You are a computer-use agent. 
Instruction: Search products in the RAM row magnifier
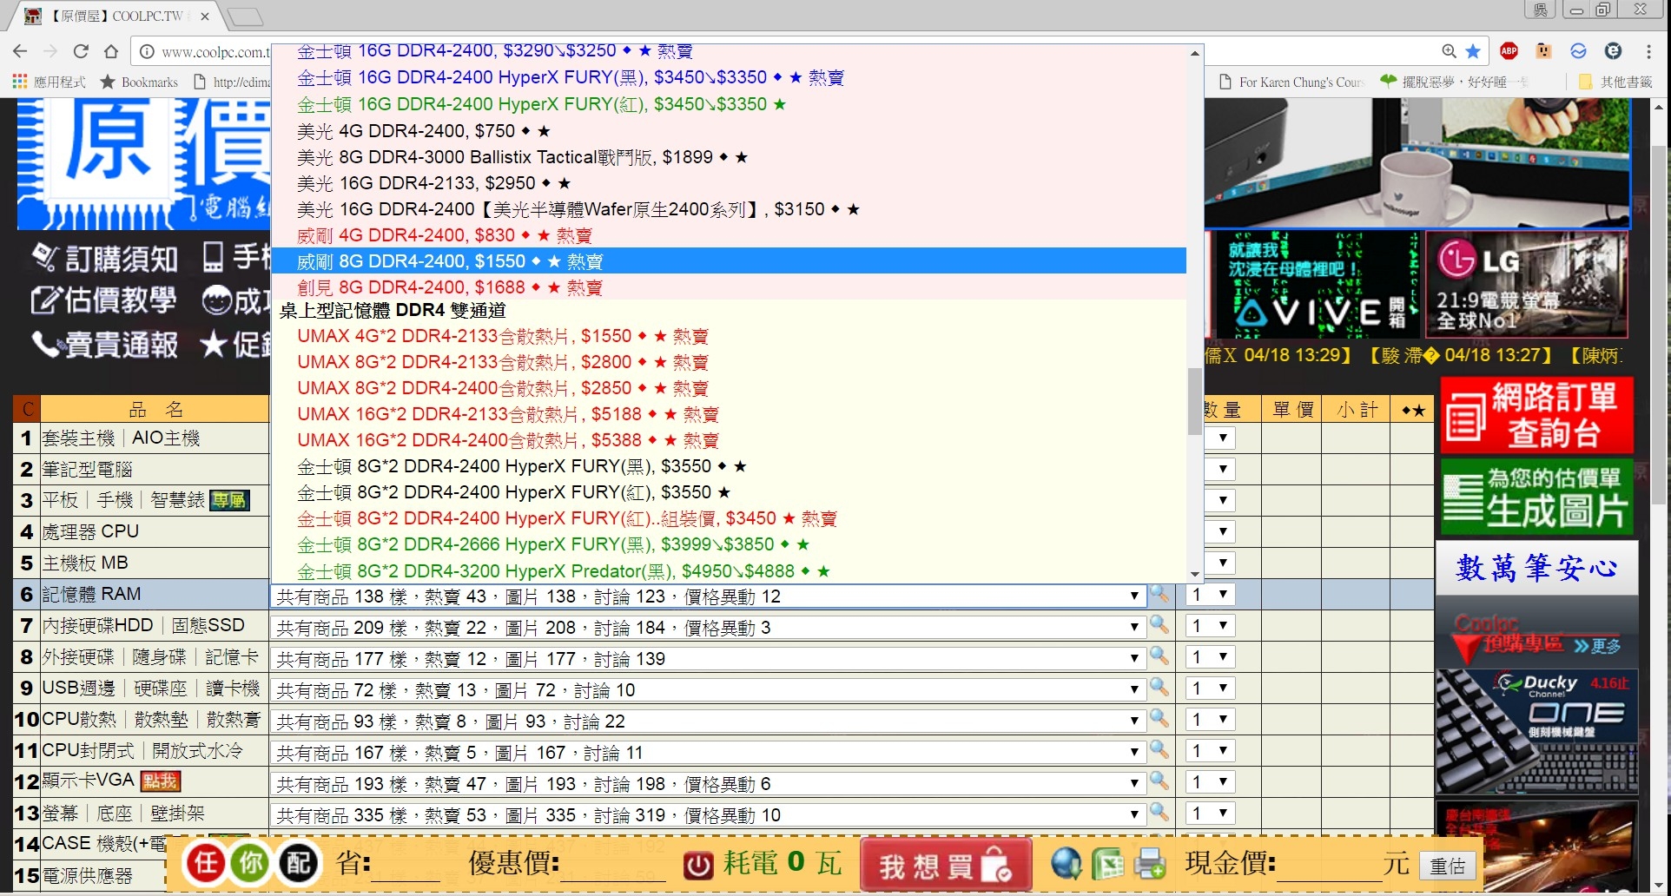point(1159,594)
